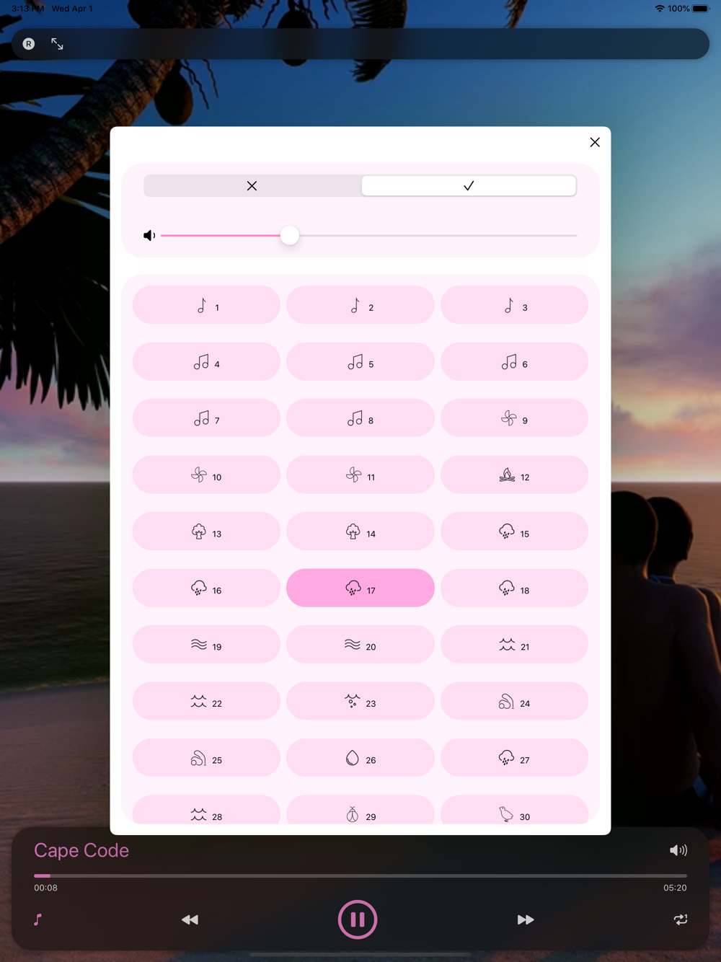Click the 00:08 elapsed time label
This screenshot has height=962, width=721.
pos(45,888)
